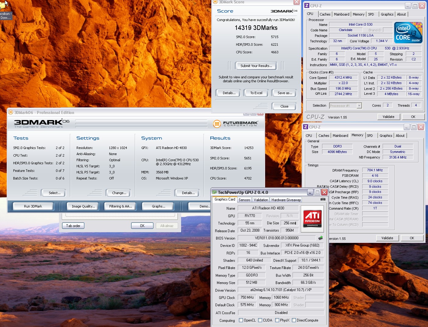Click the 14319 3DMarks score text
The height and width of the screenshot is (327, 428).
256,28
